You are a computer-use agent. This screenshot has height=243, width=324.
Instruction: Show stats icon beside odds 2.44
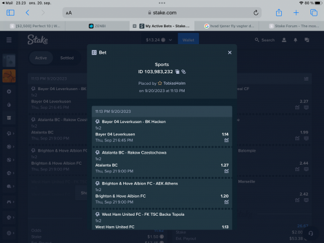tap(297, 169)
